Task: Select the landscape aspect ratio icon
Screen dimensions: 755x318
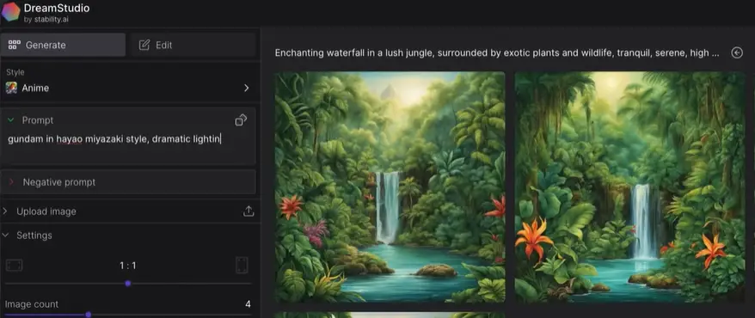Action: coord(14,265)
